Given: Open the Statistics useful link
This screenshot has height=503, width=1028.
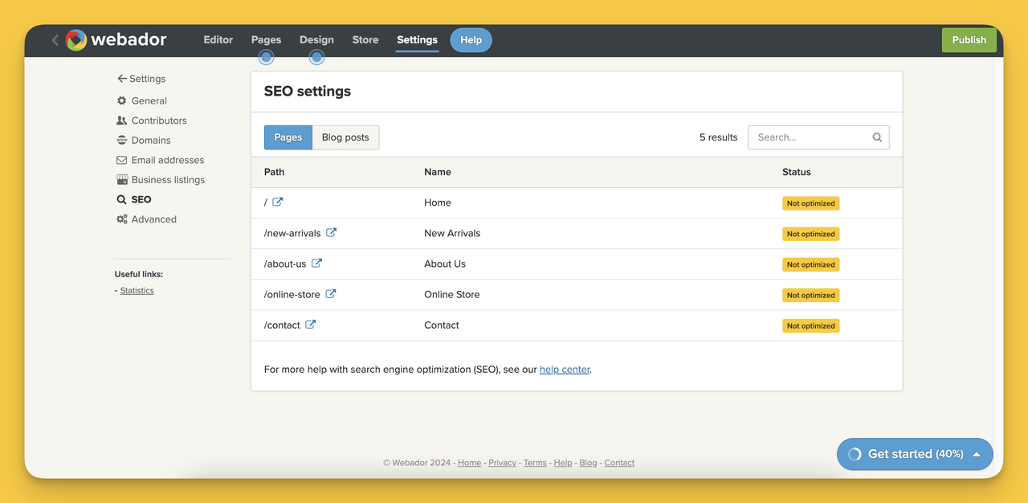Looking at the screenshot, I should tap(137, 291).
